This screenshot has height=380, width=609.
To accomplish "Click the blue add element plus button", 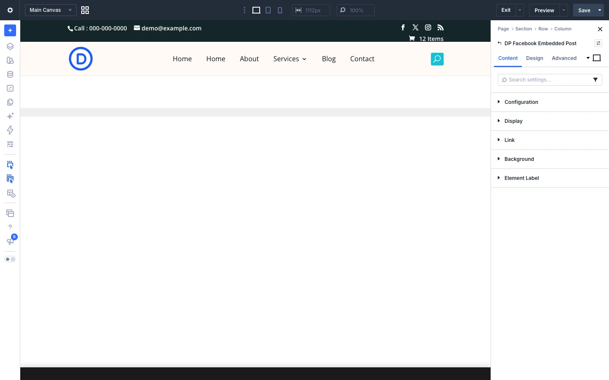I will pos(10,30).
